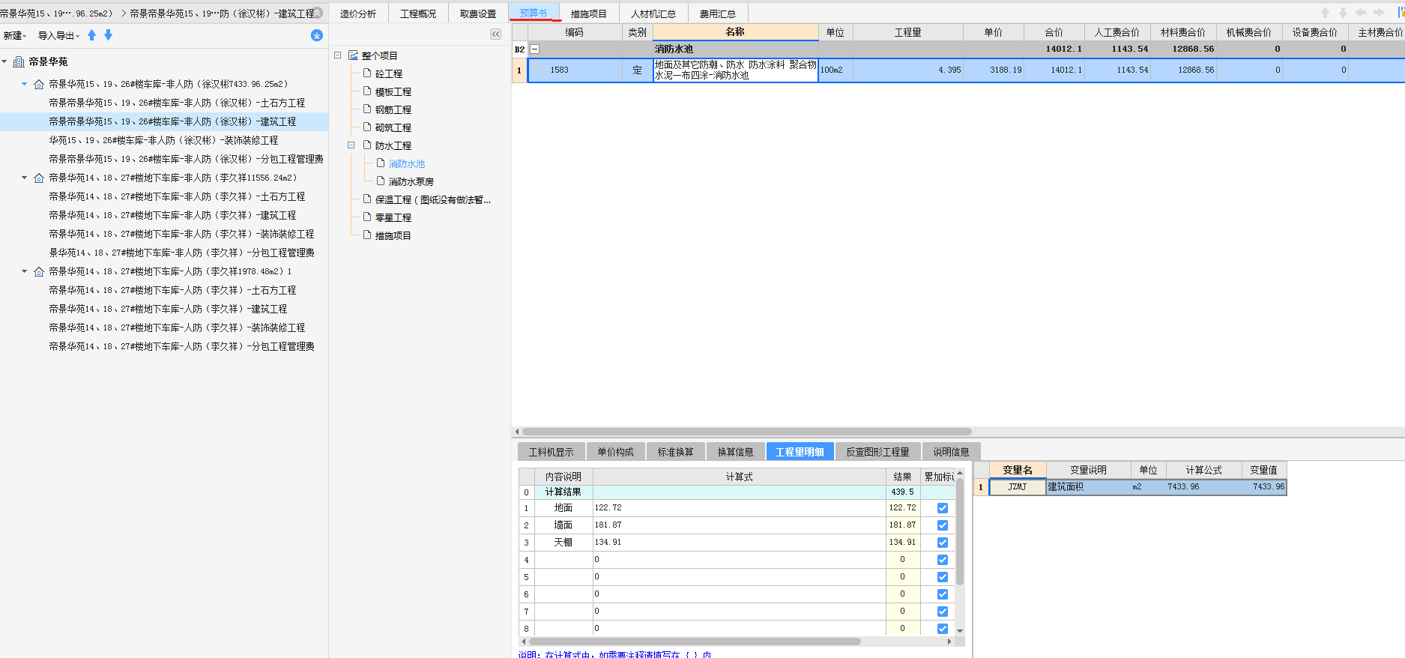Collapse the section tree using « button
The height and width of the screenshot is (658, 1405).
click(495, 34)
